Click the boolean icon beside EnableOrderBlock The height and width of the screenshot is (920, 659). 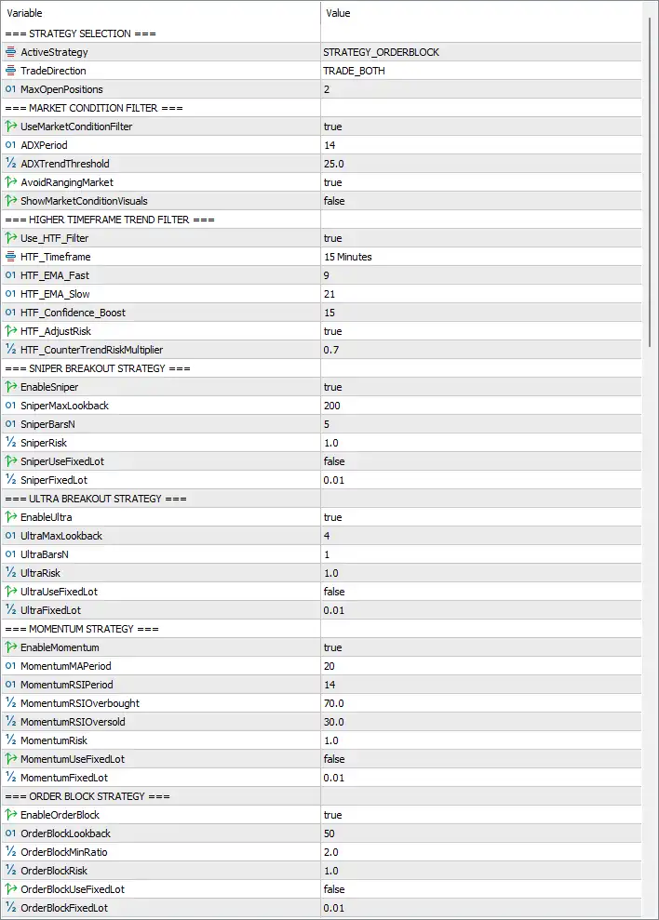point(10,815)
